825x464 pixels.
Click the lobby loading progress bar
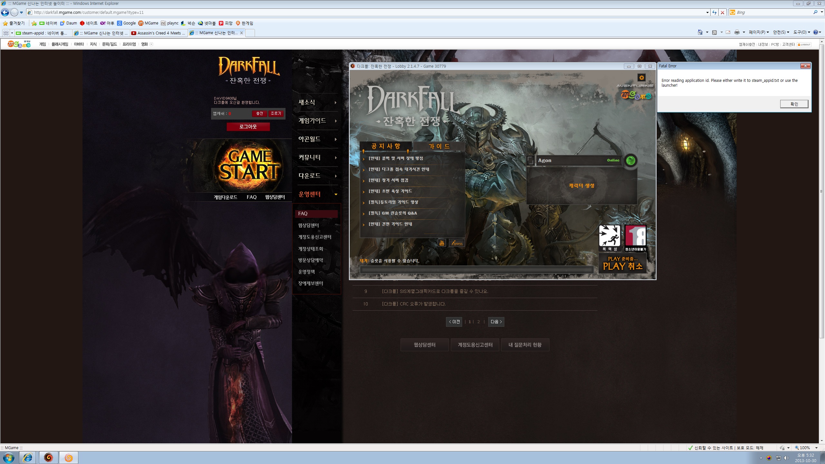pyautogui.click(x=476, y=270)
